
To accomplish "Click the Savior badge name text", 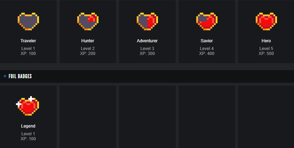I will [x=207, y=41].
